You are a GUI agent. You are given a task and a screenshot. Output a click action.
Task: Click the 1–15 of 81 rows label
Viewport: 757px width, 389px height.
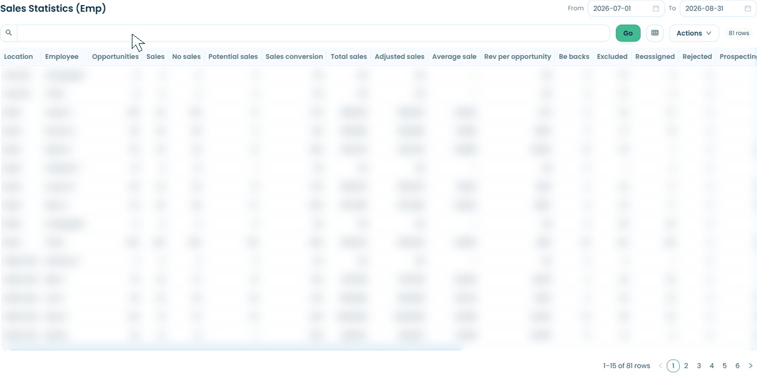pos(626,366)
